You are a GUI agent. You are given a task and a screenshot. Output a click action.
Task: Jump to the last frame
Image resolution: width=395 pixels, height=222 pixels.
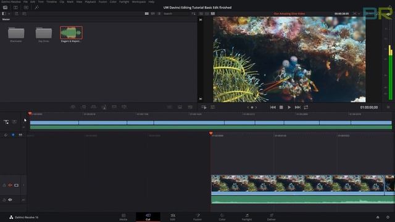[297, 107]
